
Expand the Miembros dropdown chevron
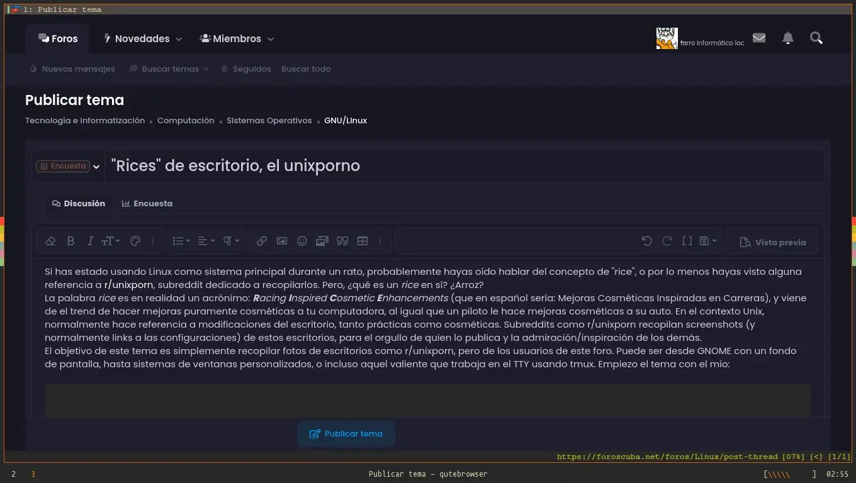271,39
